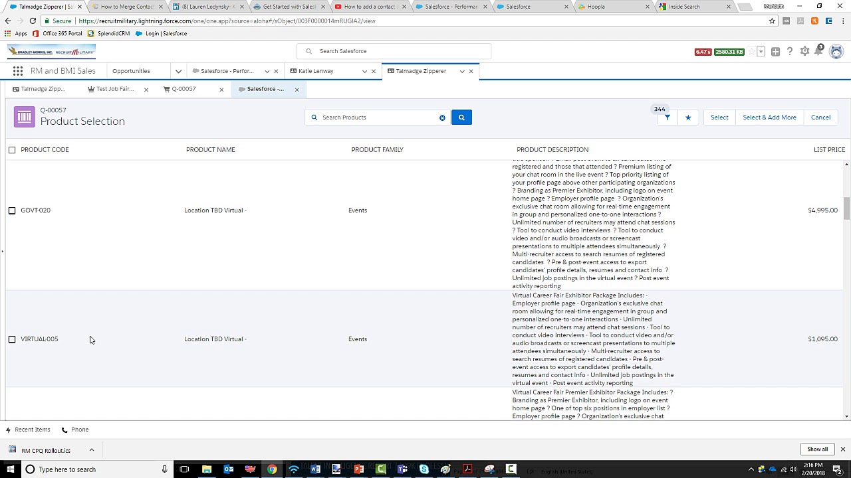The height and width of the screenshot is (478, 851).
Task: Expand the Katie Lenway tab dropdown
Action: (x=364, y=71)
